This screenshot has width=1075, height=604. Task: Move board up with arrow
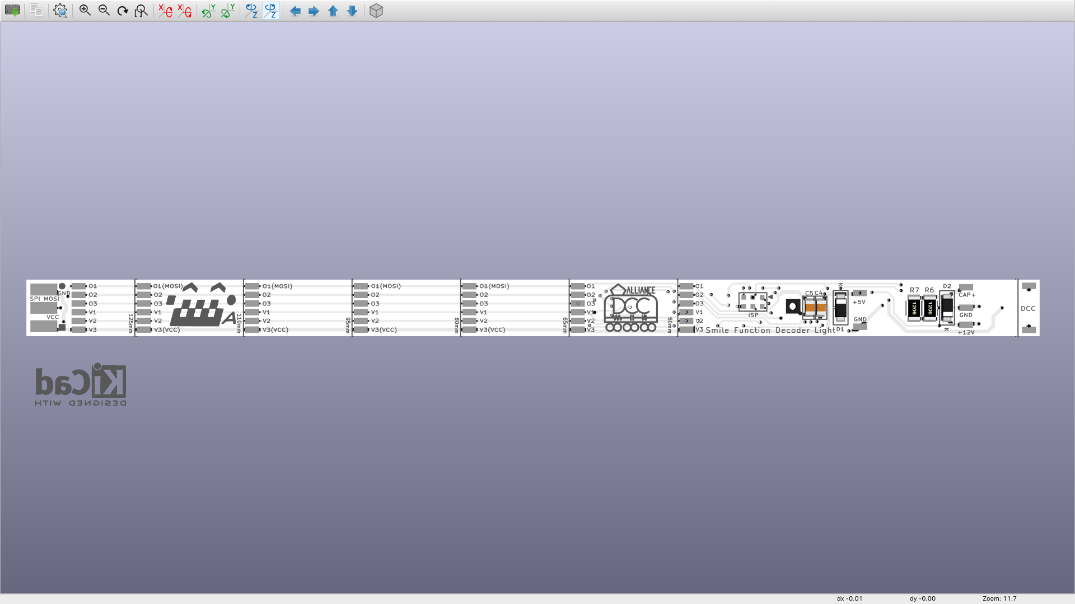click(333, 11)
